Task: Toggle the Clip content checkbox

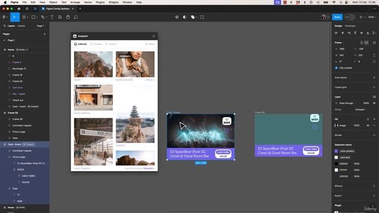Action: point(336,68)
